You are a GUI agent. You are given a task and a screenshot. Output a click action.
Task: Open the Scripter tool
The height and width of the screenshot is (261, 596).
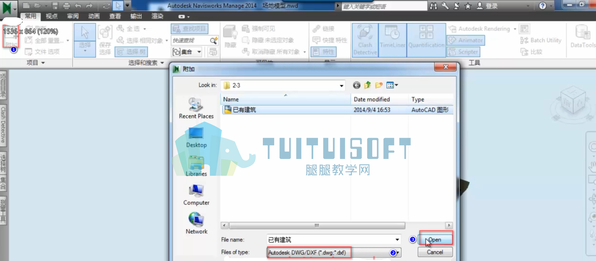463,52
